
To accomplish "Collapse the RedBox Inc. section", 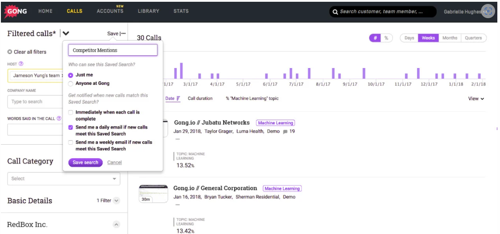I will pos(116,224).
